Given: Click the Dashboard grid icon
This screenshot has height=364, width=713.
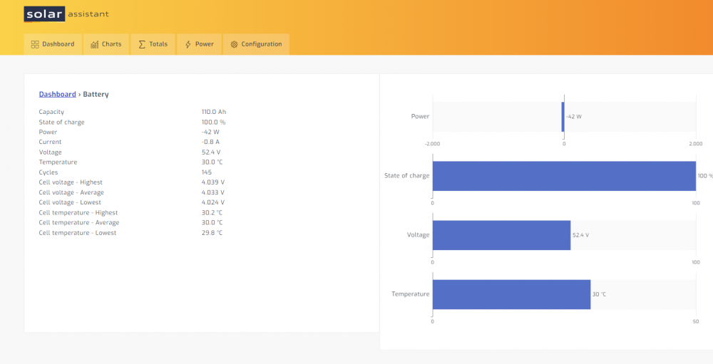Looking at the screenshot, I should tap(34, 45).
